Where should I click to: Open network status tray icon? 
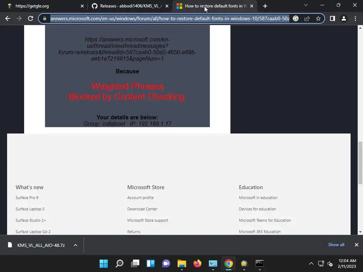pyautogui.click(x=321, y=263)
